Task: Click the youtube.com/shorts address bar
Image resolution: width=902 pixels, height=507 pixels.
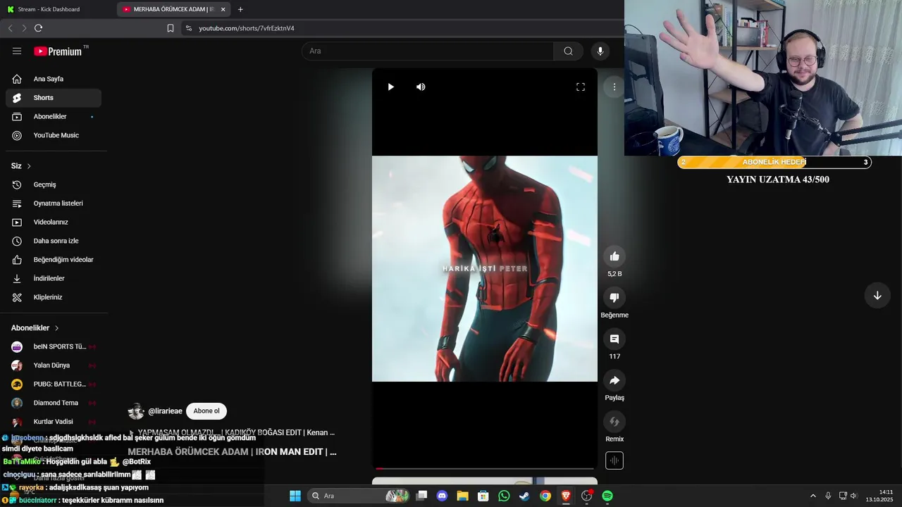Action: tap(402, 28)
